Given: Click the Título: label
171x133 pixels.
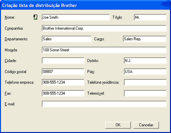Looking at the screenshot, I should (117, 17).
